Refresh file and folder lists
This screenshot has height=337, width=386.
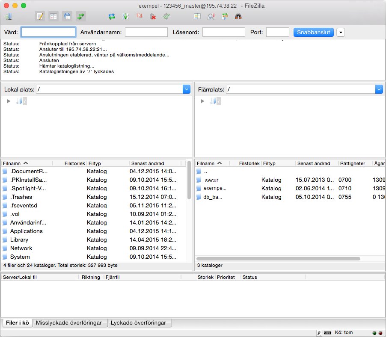pos(112,17)
